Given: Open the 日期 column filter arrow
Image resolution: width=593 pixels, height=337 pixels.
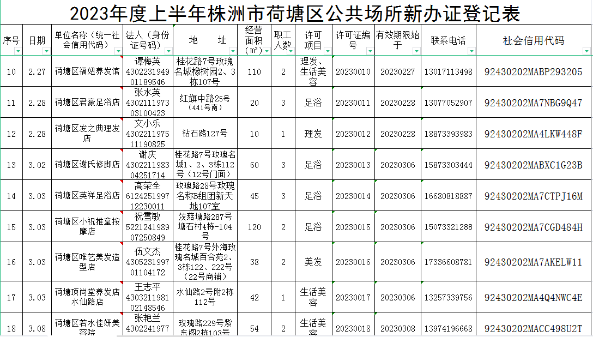Looking at the screenshot, I should (46, 51).
